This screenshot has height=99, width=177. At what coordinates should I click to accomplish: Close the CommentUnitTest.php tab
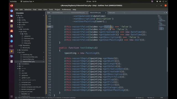pos(87,13)
